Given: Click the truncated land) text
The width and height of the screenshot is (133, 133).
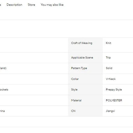Looking at the screenshot, I should tap(3, 68).
